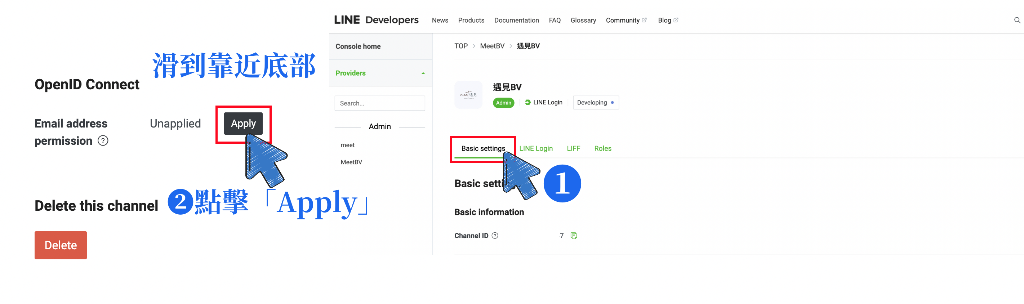Click the LINE Login channel type label
The image size is (1024, 304).
pos(543,103)
